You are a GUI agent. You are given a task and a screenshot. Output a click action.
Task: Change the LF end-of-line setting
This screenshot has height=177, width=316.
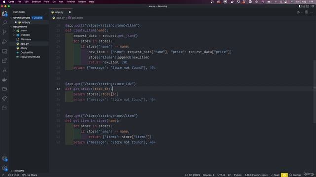(229, 175)
